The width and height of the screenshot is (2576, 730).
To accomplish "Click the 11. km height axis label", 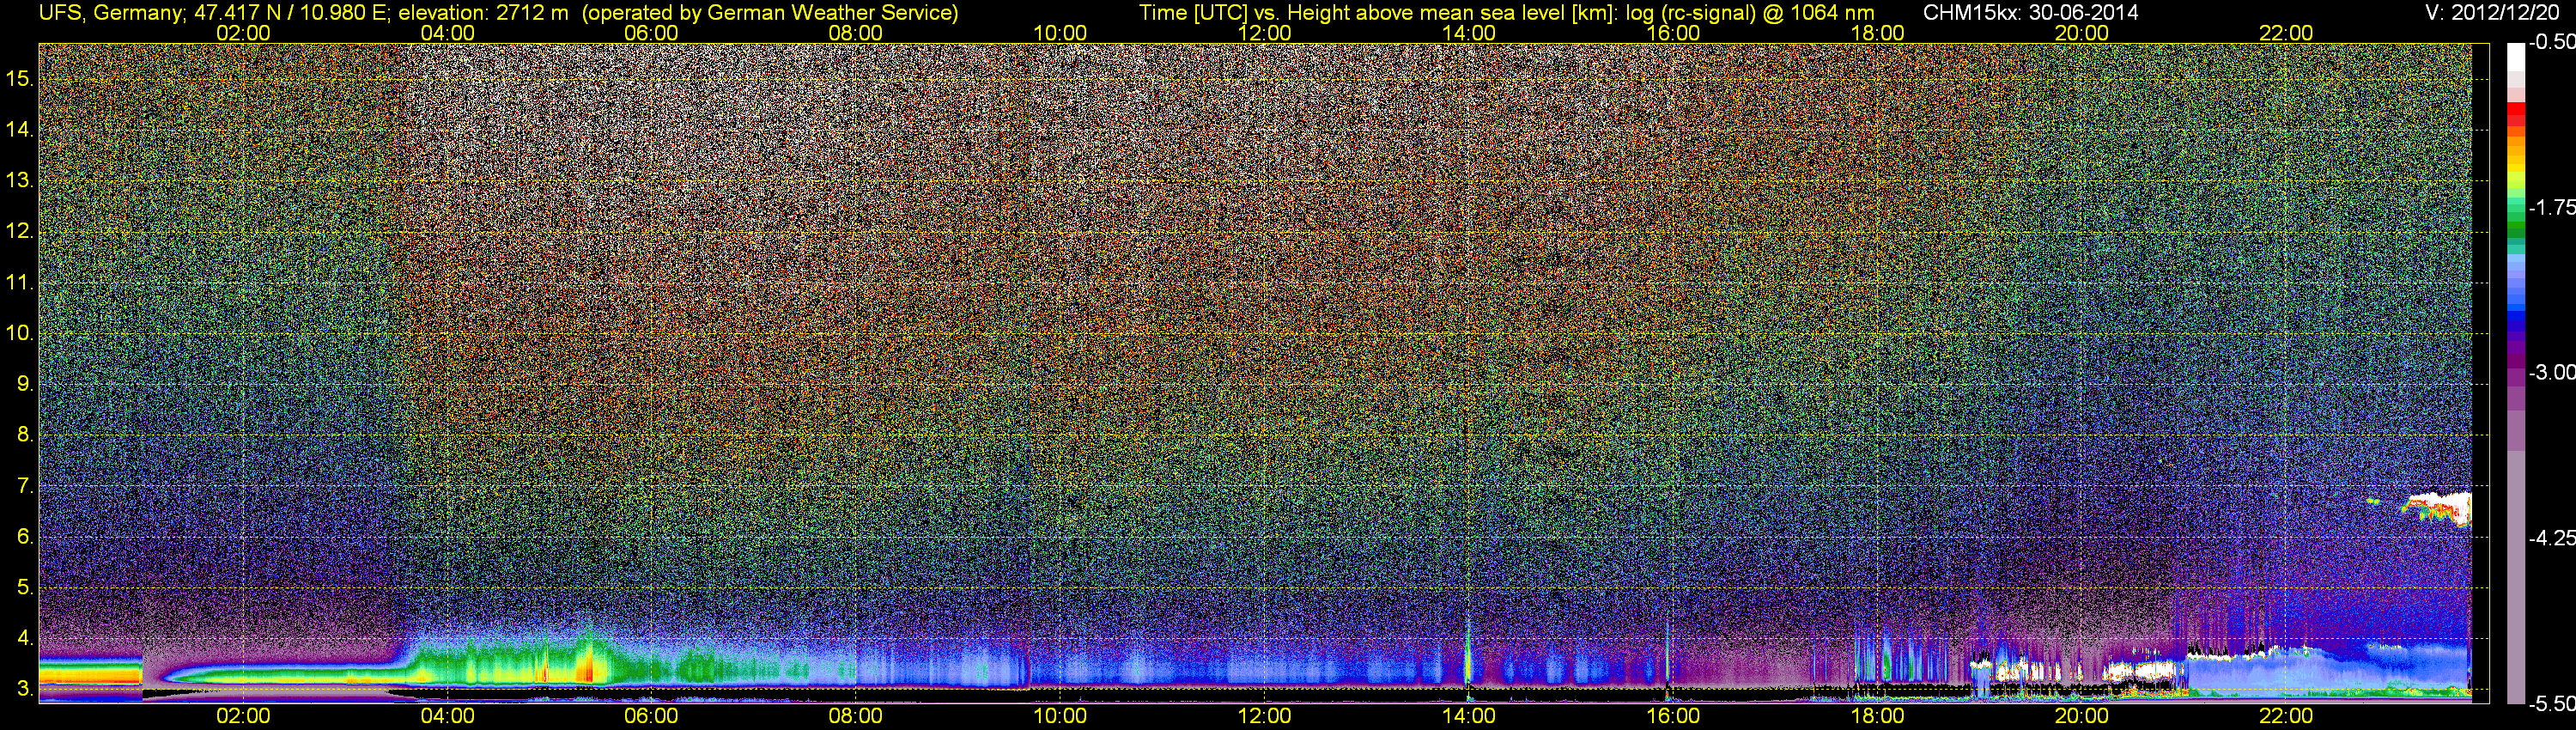I will pos(19,282).
